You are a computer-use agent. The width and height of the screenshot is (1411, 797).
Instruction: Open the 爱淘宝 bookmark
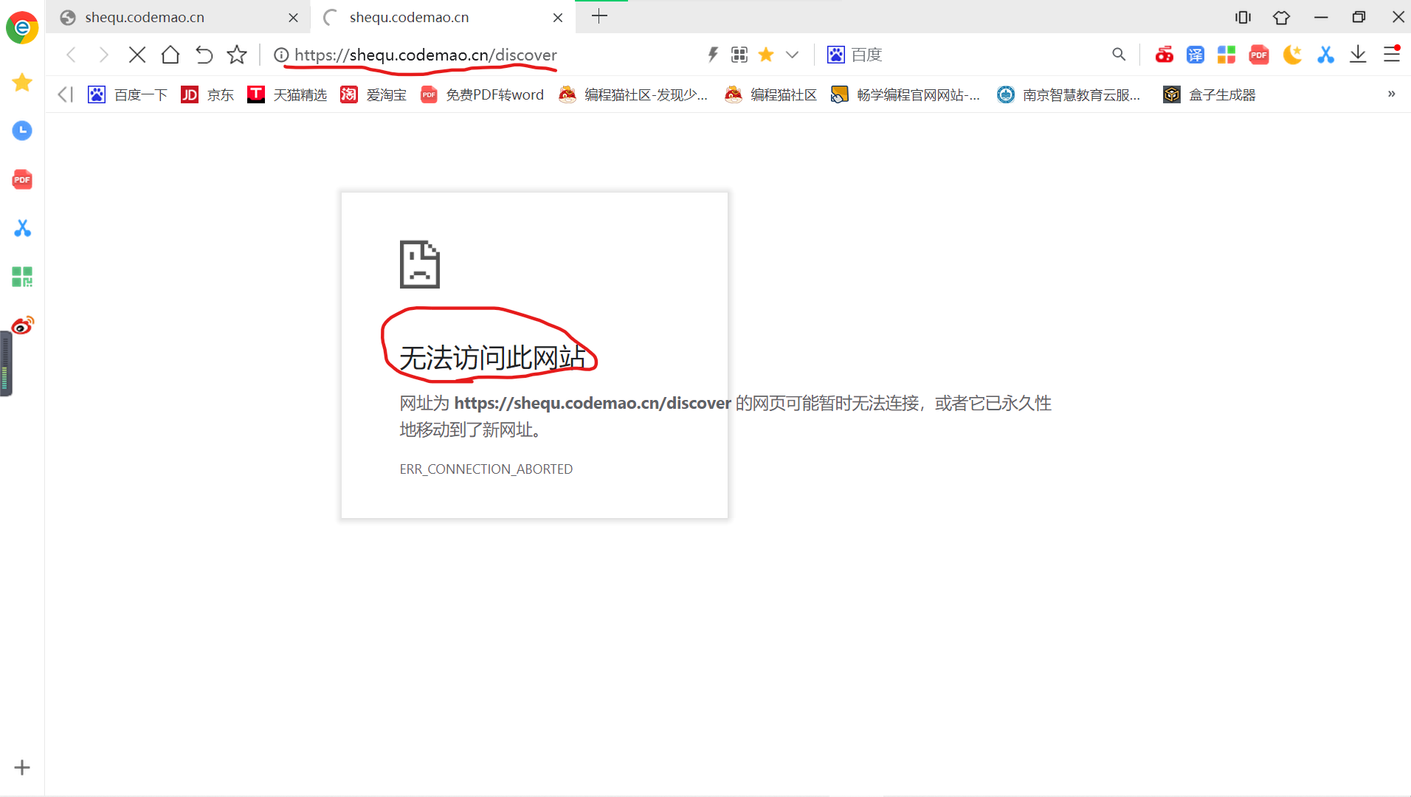tap(373, 94)
